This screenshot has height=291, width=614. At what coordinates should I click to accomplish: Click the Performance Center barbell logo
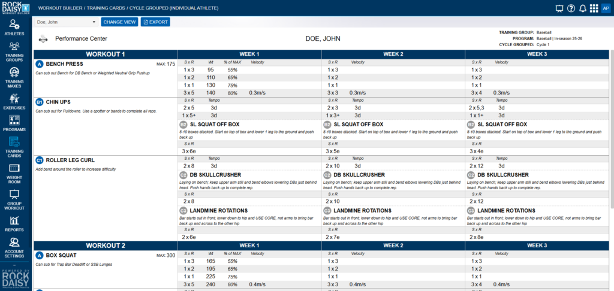click(x=43, y=39)
